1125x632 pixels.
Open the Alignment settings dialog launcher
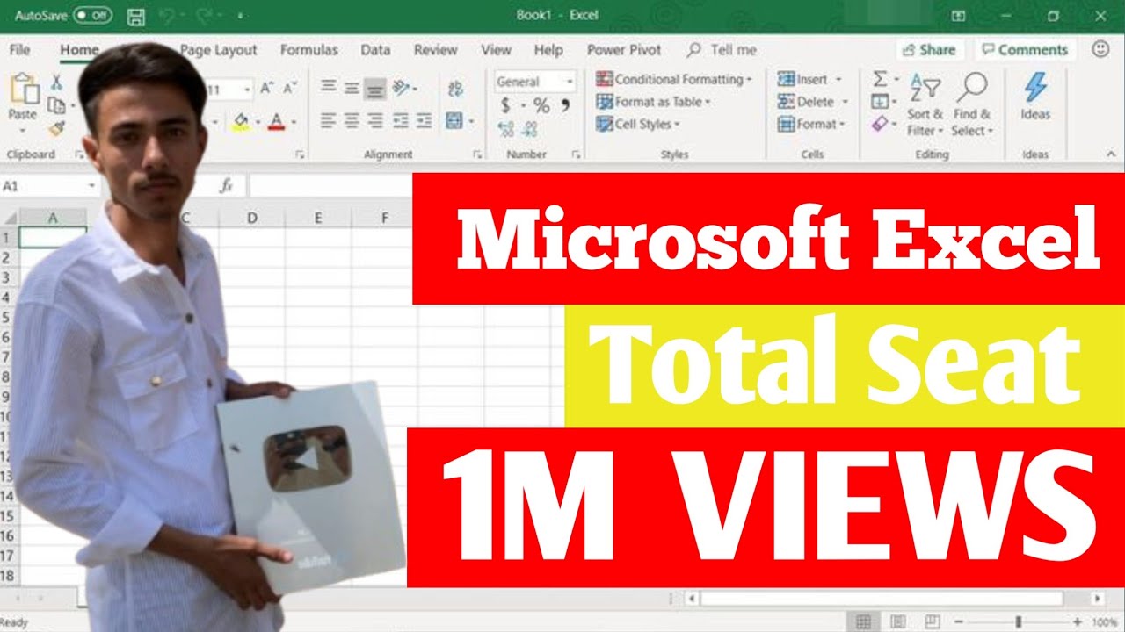pos(477,154)
